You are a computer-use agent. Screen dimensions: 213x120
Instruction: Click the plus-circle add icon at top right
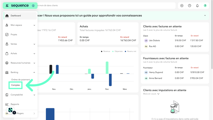point(182,6)
